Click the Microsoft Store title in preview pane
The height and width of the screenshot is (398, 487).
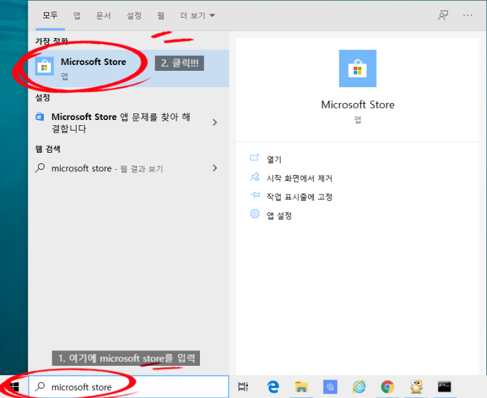click(x=357, y=105)
